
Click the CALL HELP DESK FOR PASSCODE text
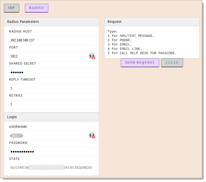tap(141, 53)
